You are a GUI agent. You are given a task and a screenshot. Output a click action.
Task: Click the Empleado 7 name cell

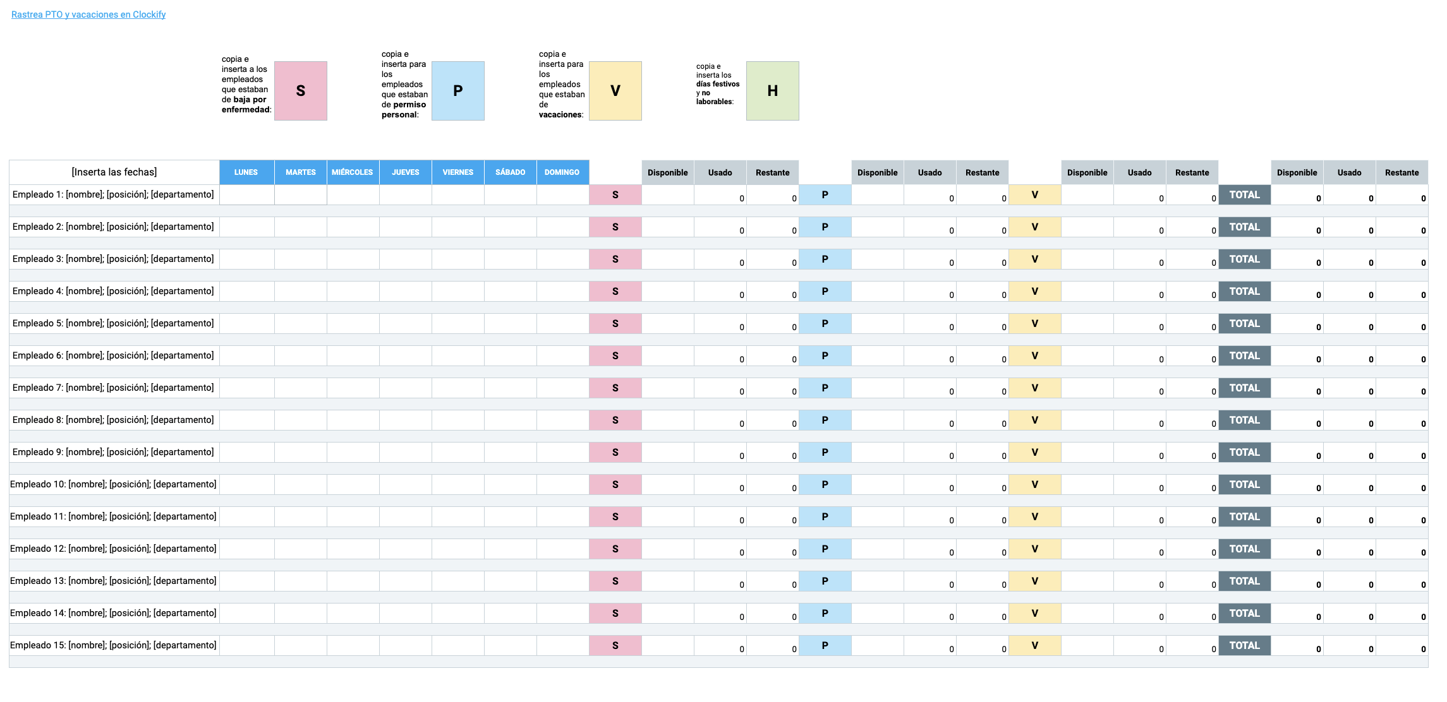tap(114, 388)
